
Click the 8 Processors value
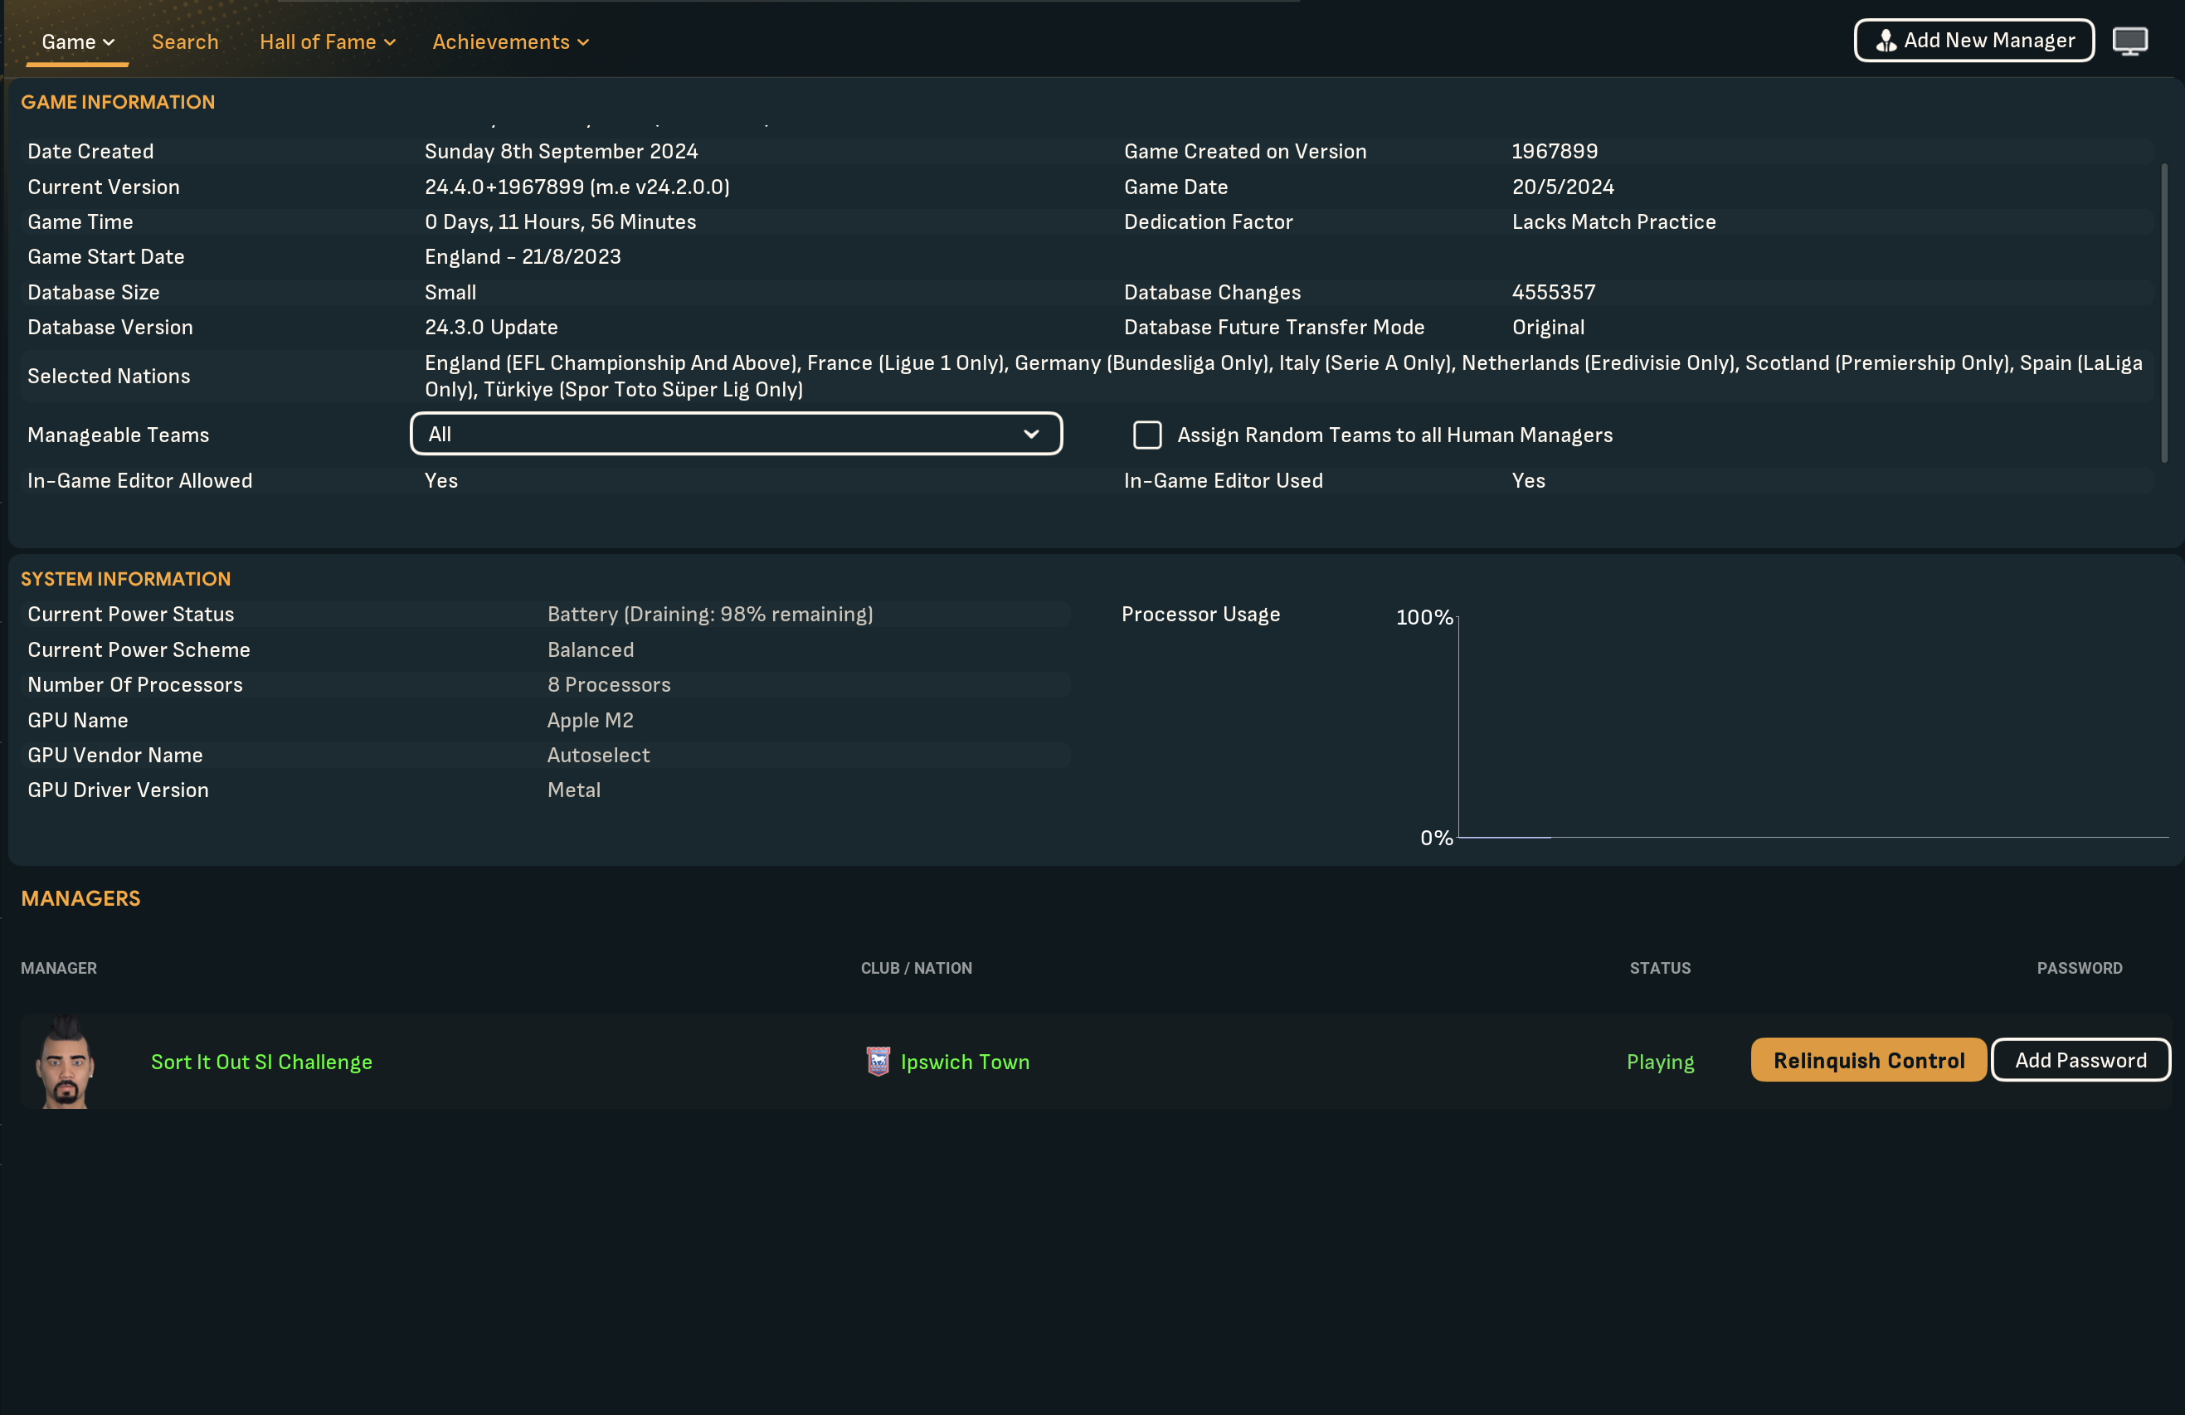tap(609, 684)
